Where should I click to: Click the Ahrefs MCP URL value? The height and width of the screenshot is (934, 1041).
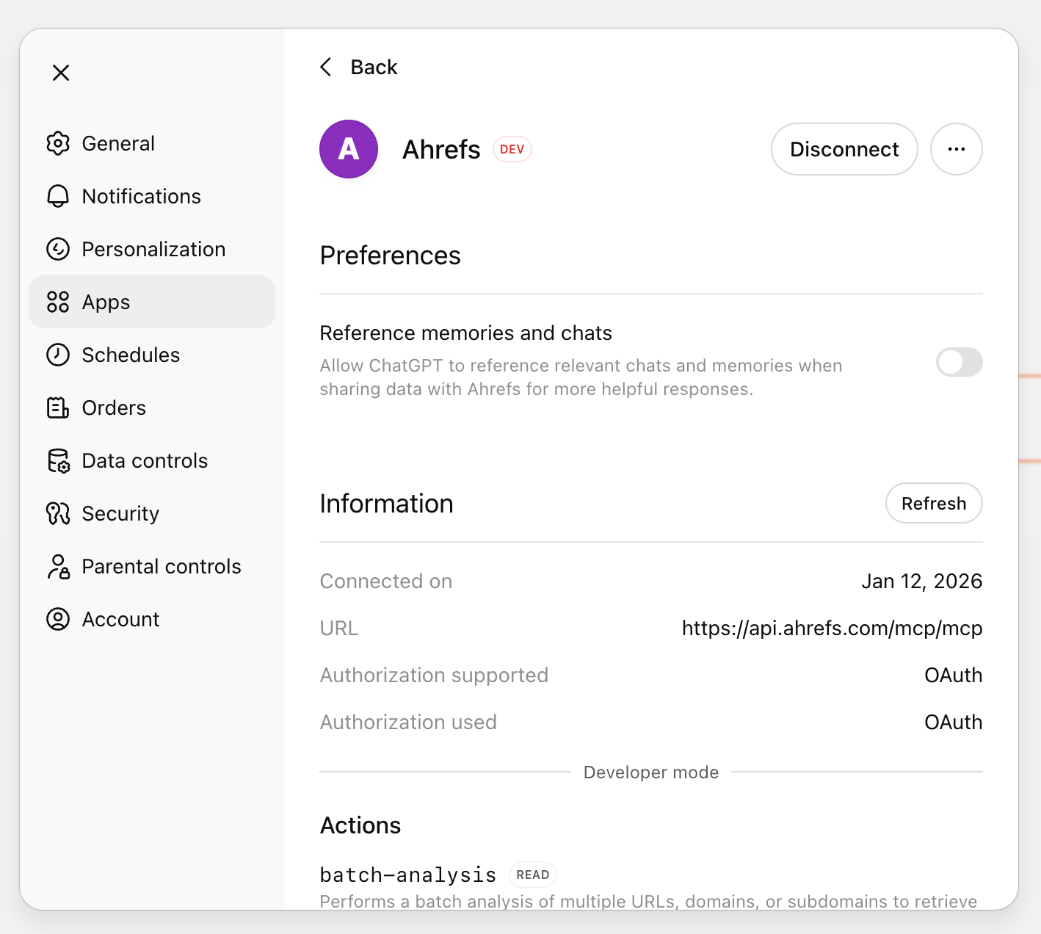(x=832, y=628)
